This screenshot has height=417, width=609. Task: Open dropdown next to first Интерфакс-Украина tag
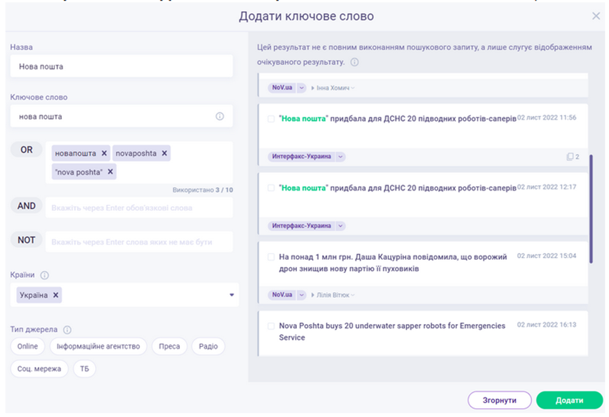[341, 157]
